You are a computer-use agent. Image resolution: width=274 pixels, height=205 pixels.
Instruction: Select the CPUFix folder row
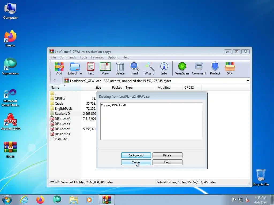tap(60, 98)
